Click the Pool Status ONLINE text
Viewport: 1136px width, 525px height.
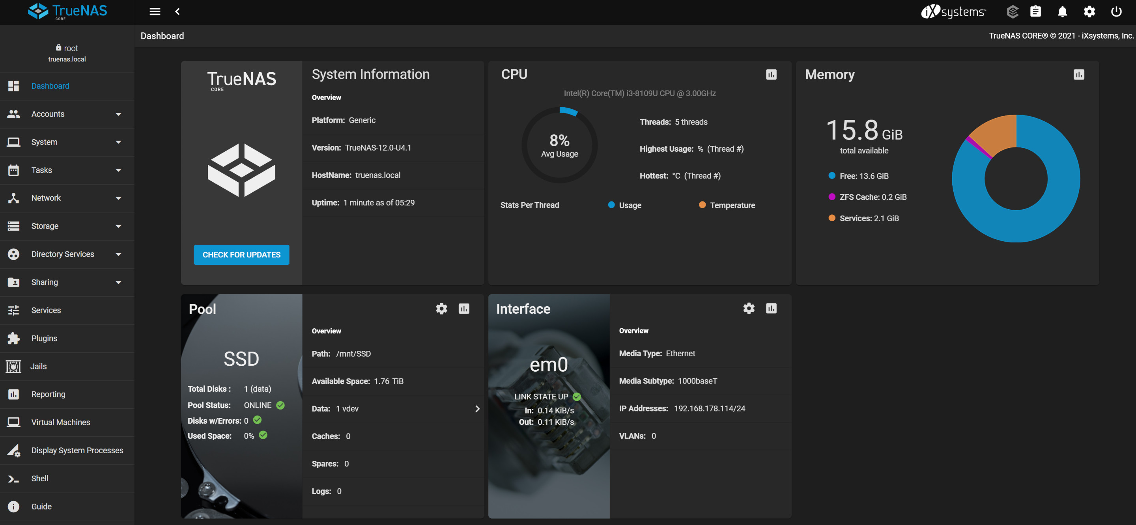tap(236, 405)
